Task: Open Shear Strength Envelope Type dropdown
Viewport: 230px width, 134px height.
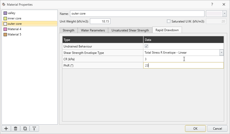Action: coord(222,53)
